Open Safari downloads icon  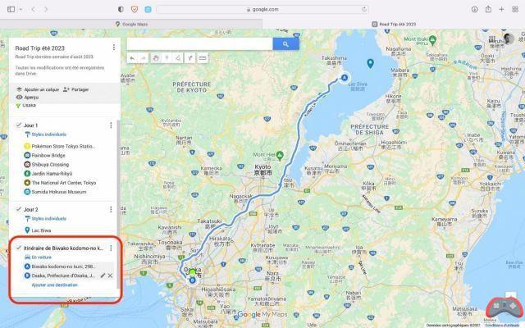(474, 9)
